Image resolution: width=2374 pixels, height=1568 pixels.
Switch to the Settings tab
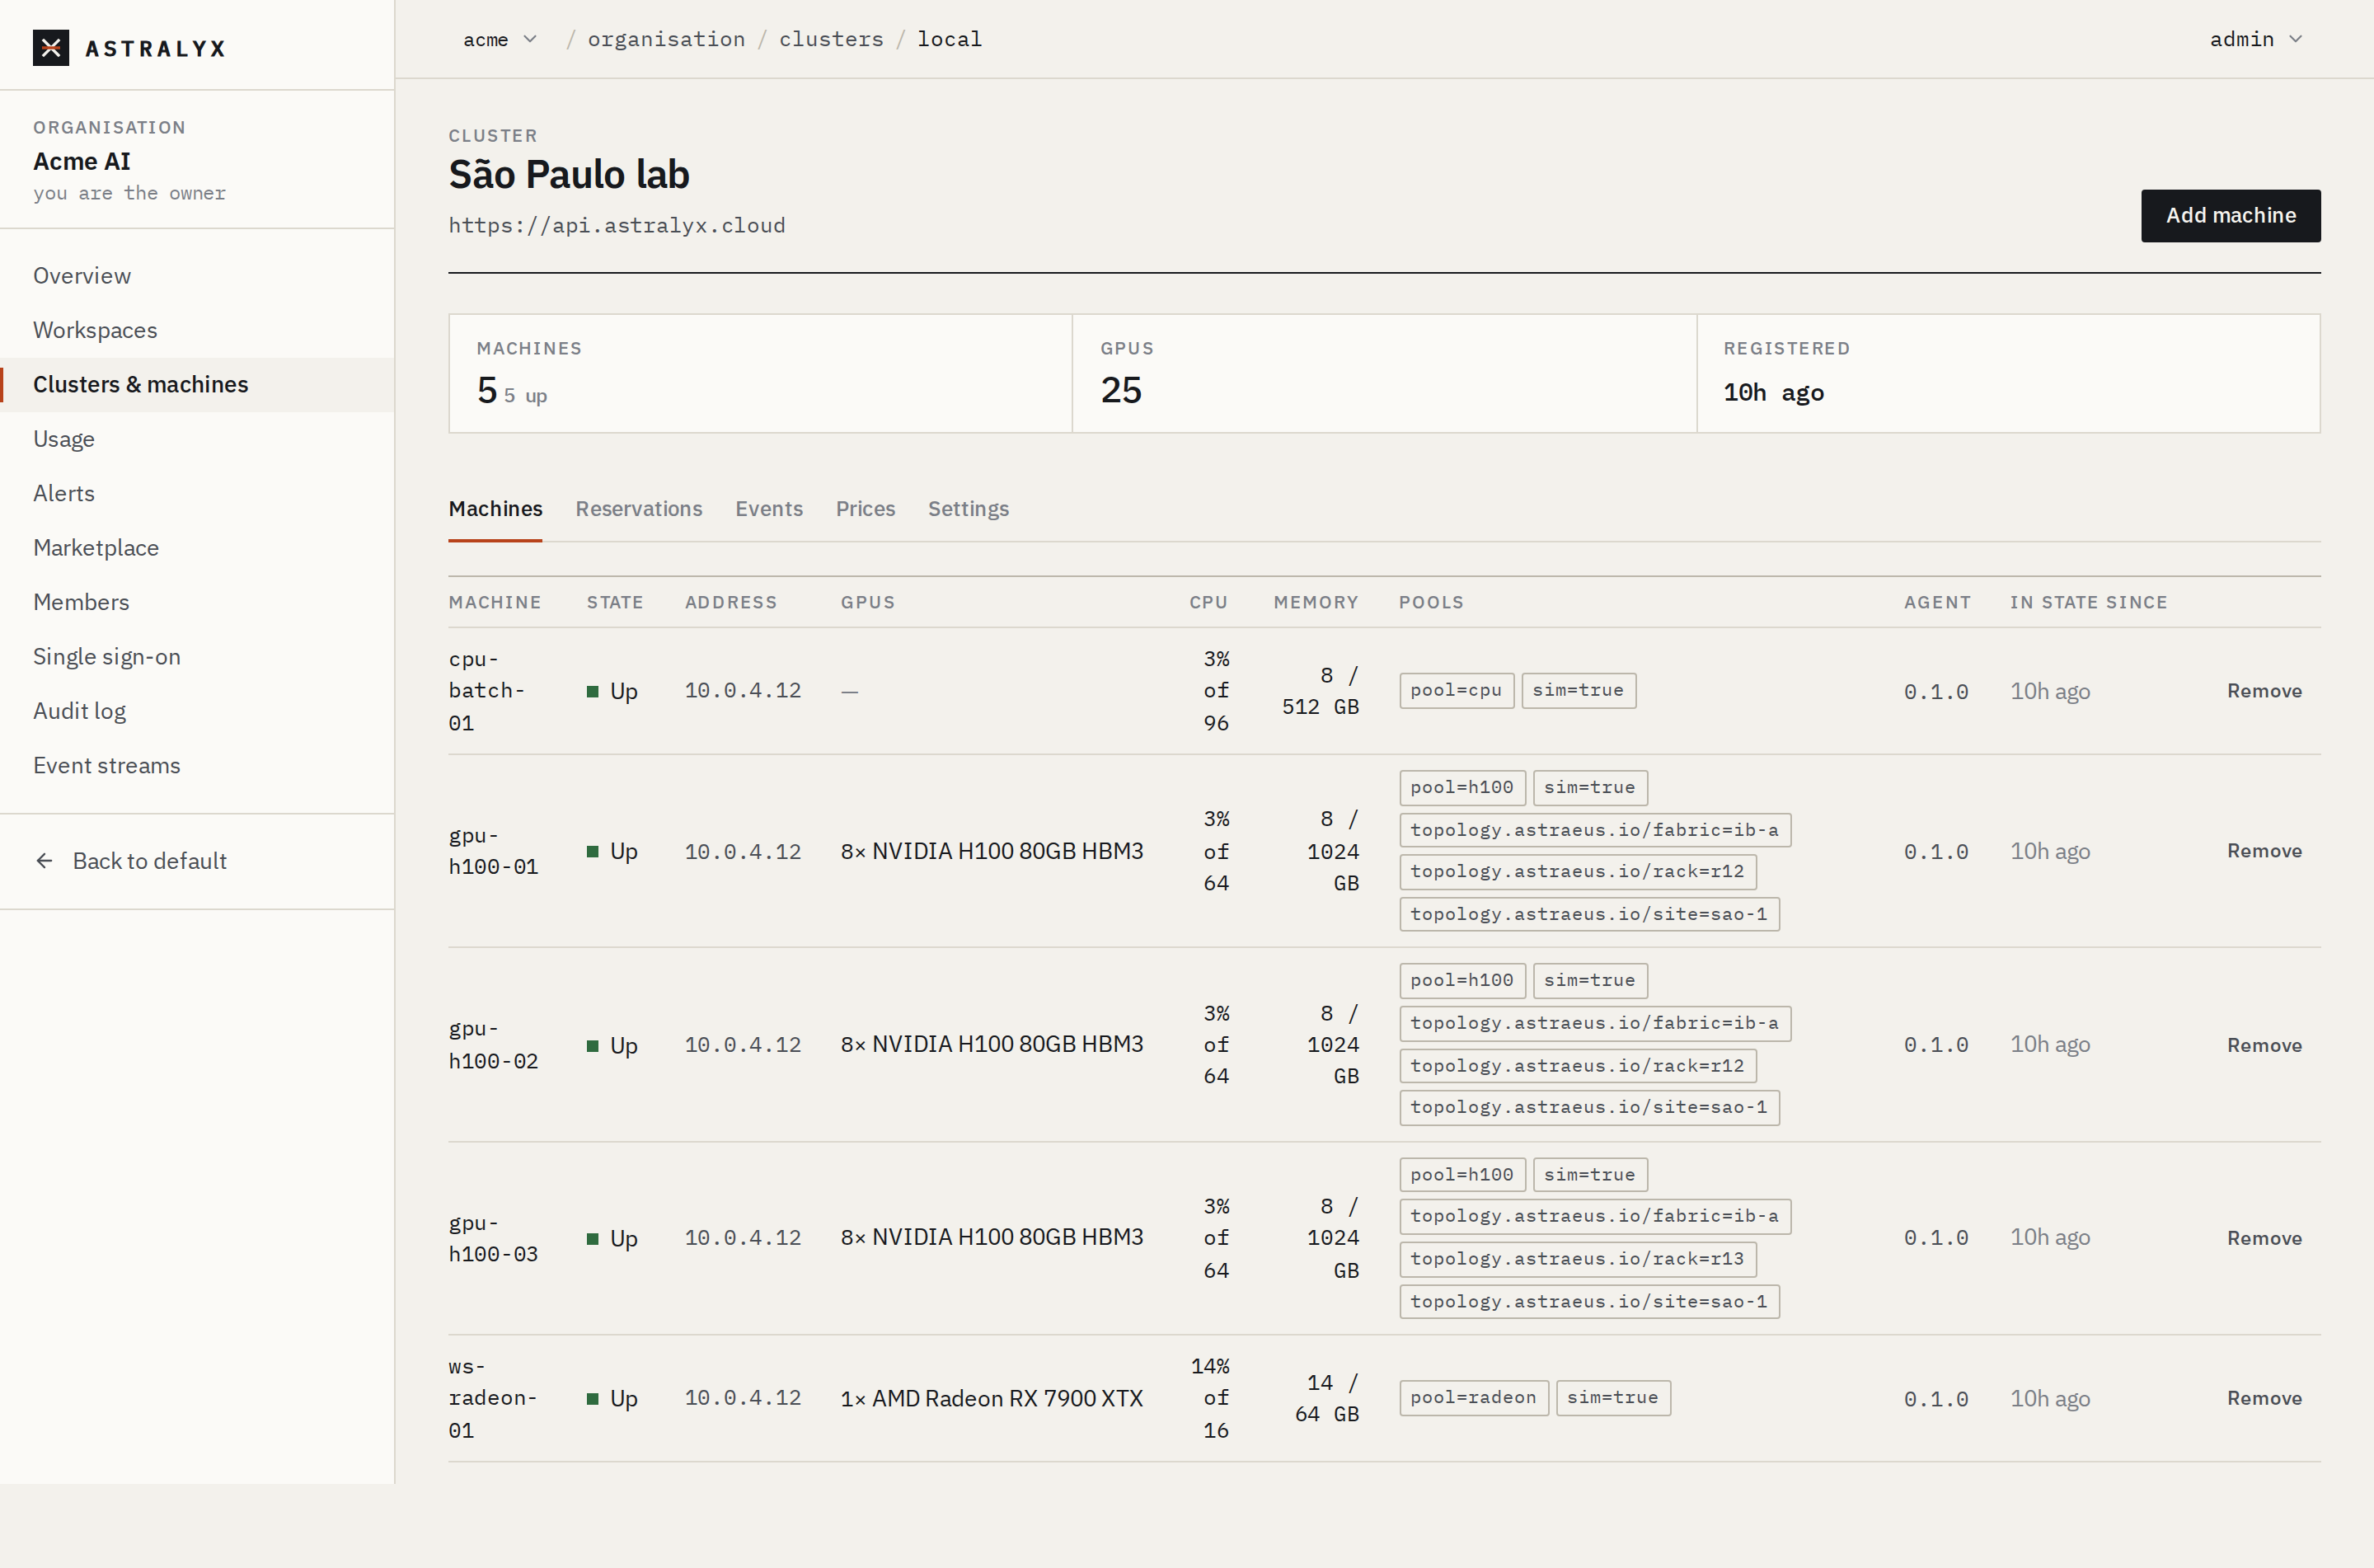[x=969, y=508]
